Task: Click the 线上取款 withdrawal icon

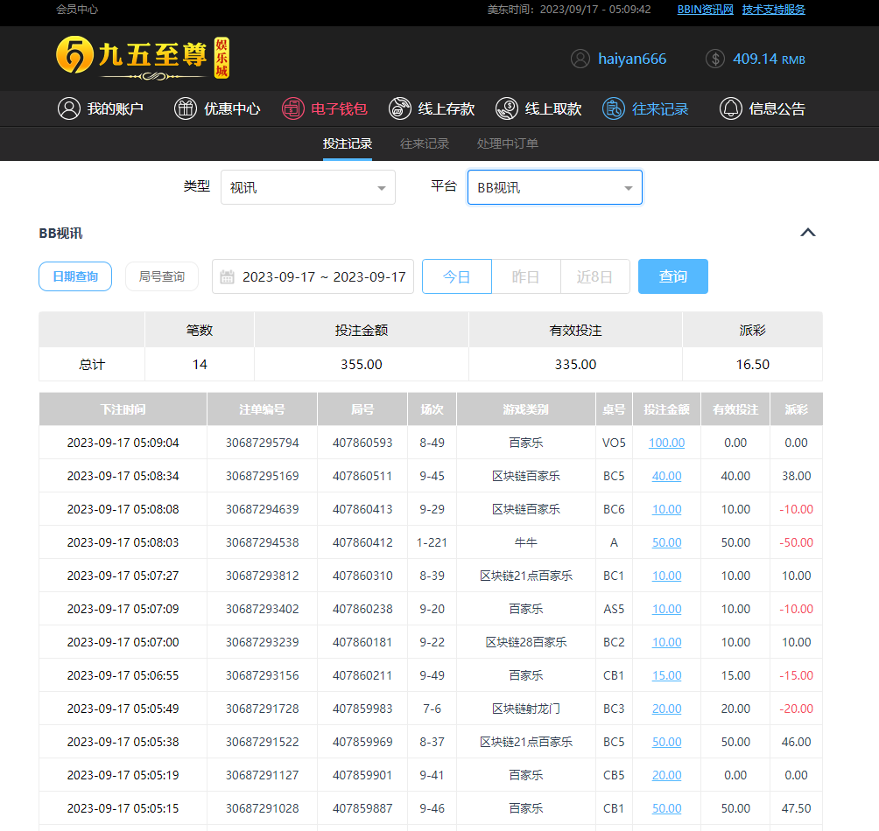Action: tap(507, 108)
